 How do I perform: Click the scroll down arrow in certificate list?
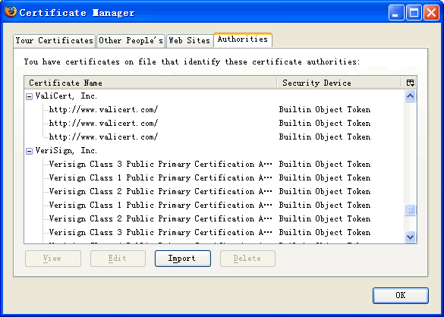410,237
